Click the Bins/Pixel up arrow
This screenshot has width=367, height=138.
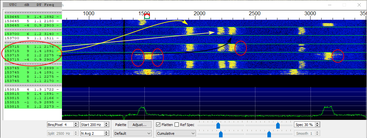[x=76, y=123]
